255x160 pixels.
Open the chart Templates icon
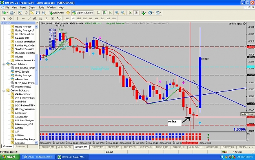tap(157, 13)
